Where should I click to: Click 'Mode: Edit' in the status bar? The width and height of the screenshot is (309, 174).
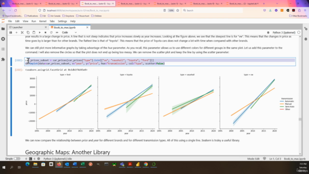pos(253,159)
